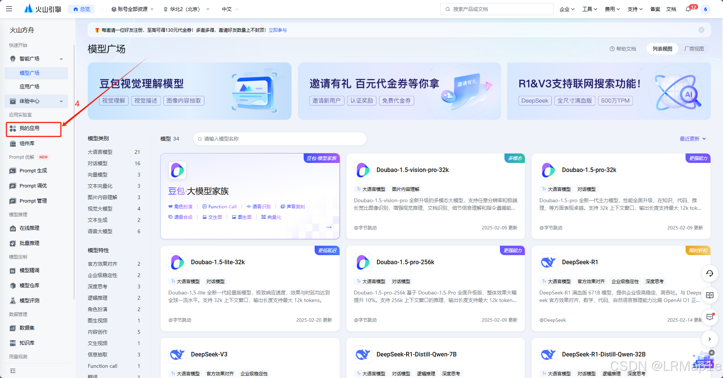Expand the 体验中心 section chevron

pos(61,101)
